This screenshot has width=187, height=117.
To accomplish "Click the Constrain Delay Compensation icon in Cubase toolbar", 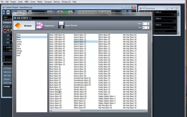I will pyautogui.click(x=8, y=12).
